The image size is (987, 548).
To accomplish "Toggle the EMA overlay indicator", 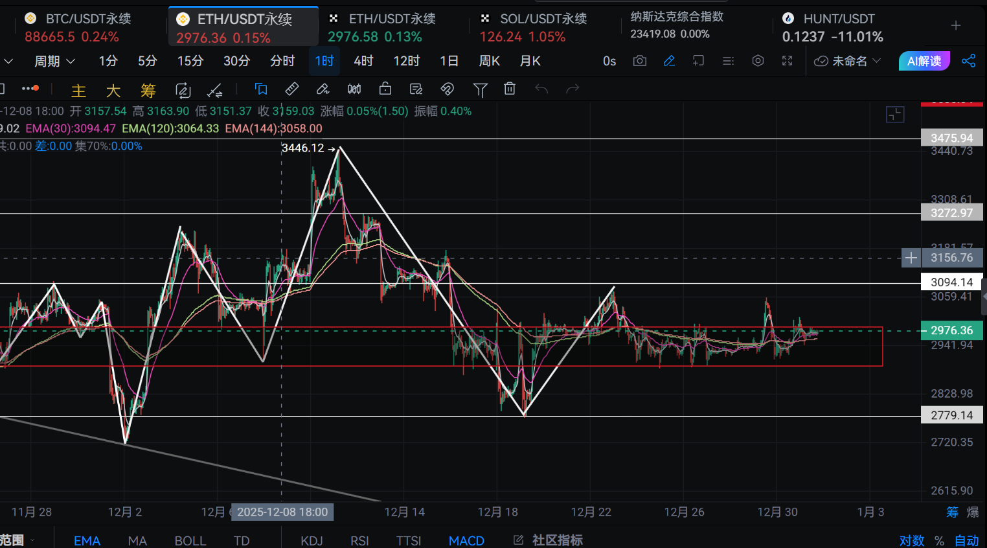I will pos(87,540).
